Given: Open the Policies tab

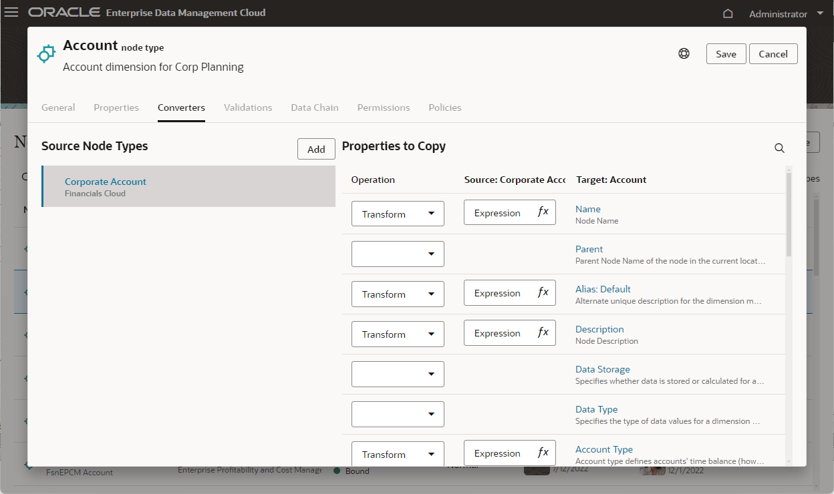Looking at the screenshot, I should click(x=445, y=107).
